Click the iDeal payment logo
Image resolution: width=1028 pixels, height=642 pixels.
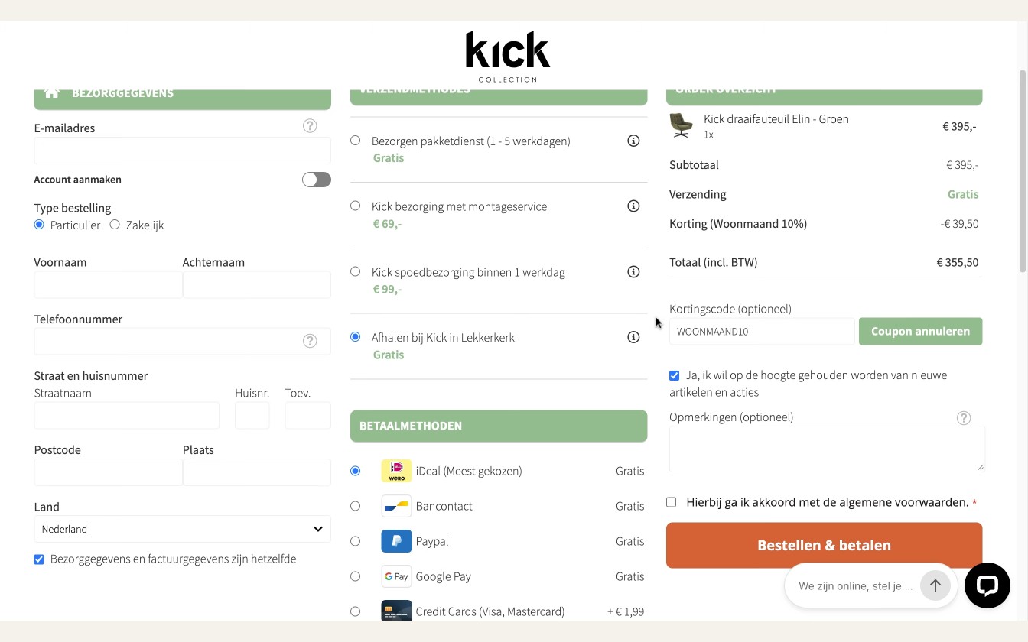pos(396,471)
